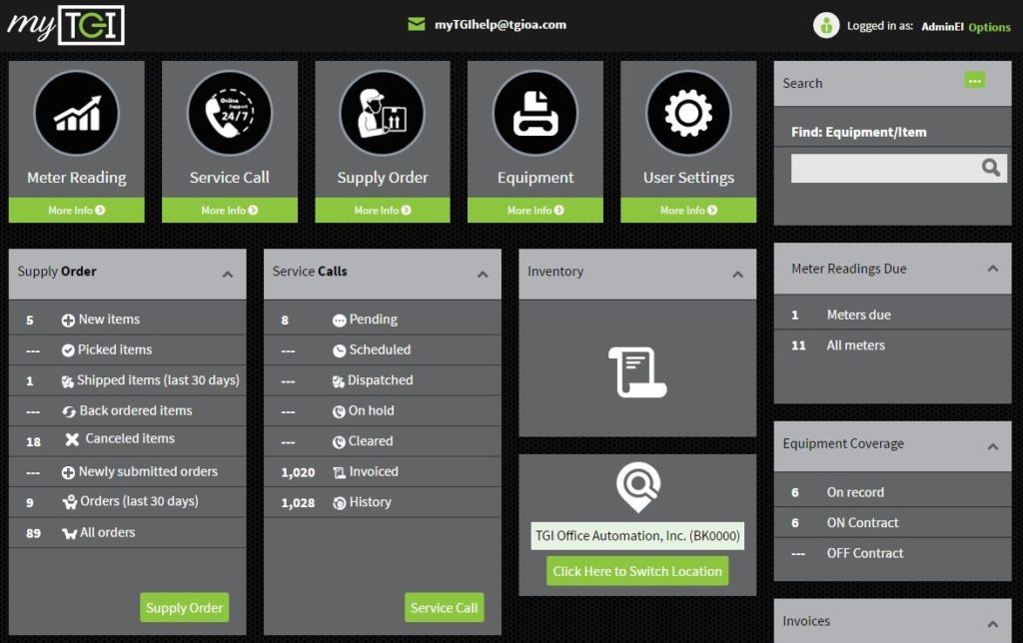The image size is (1023, 643).
Task: Open the Equipment printer icon
Action: tap(534, 112)
